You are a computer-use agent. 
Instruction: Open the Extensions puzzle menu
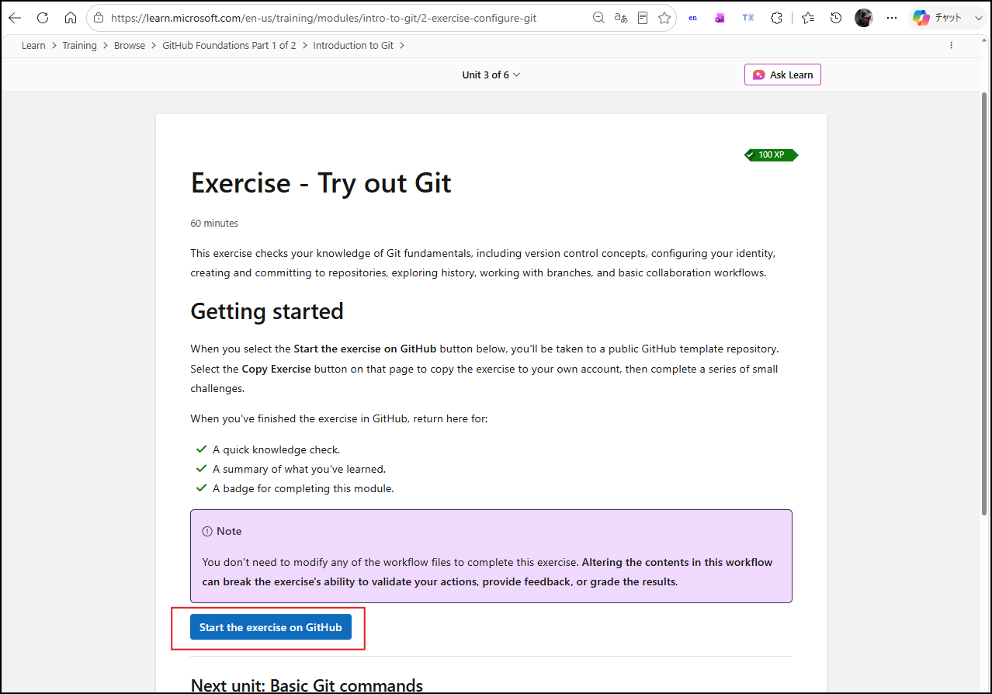[x=776, y=18]
